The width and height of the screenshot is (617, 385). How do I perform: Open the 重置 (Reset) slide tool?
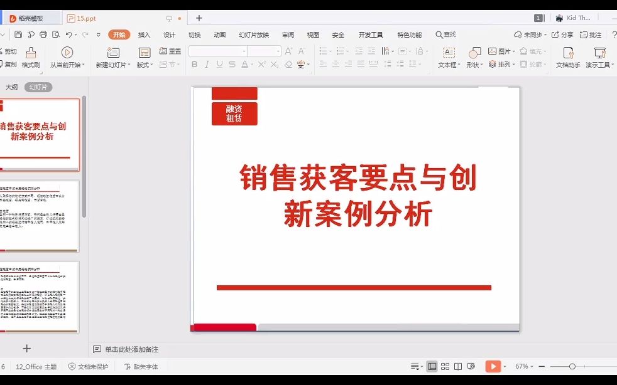[x=168, y=51]
